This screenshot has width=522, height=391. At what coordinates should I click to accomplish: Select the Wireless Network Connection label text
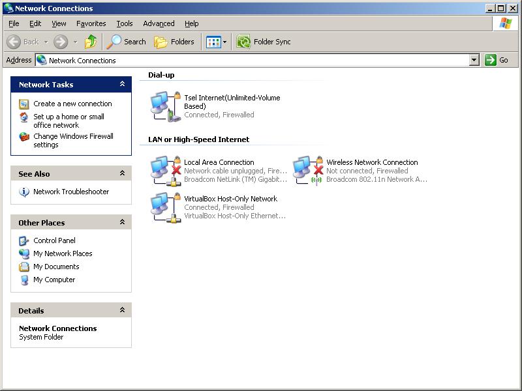(x=372, y=162)
